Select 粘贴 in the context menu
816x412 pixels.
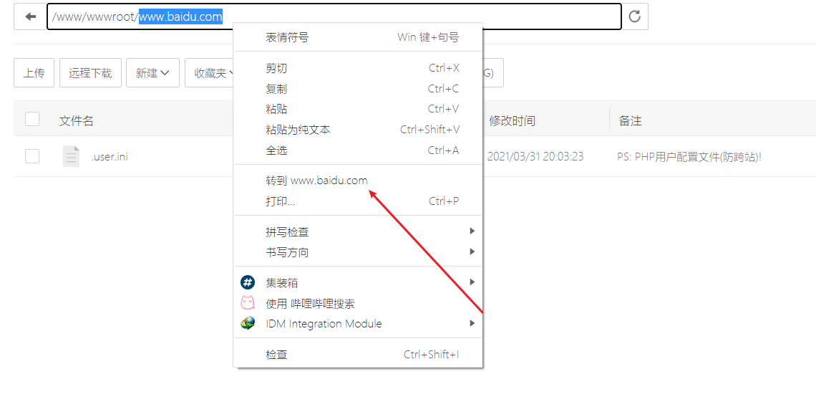click(358, 110)
